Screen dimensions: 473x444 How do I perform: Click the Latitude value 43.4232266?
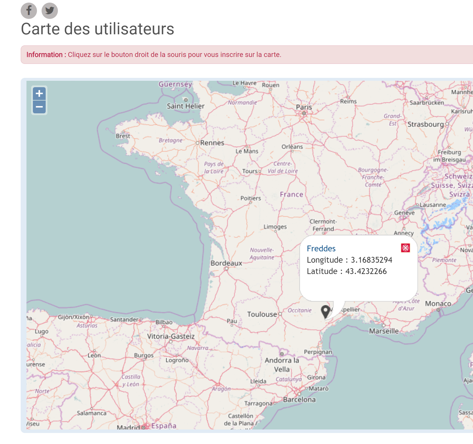[x=366, y=271]
